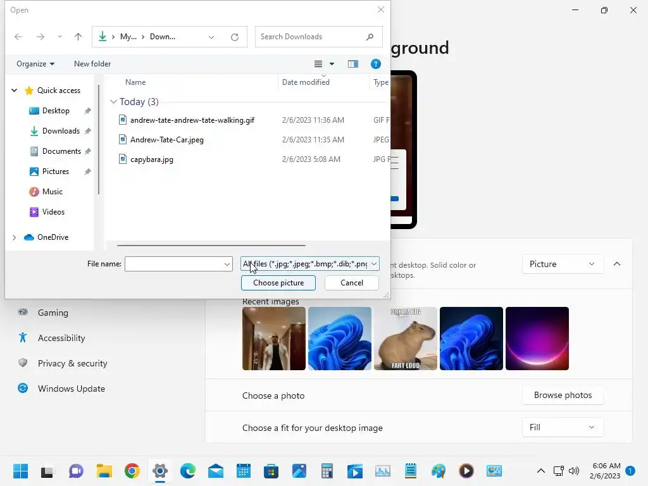Go back in the Open dialog

(x=18, y=37)
